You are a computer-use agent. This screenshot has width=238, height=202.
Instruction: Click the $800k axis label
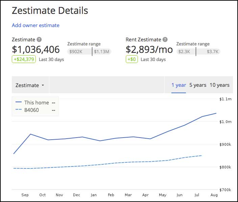pyautogui.click(x=225, y=167)
